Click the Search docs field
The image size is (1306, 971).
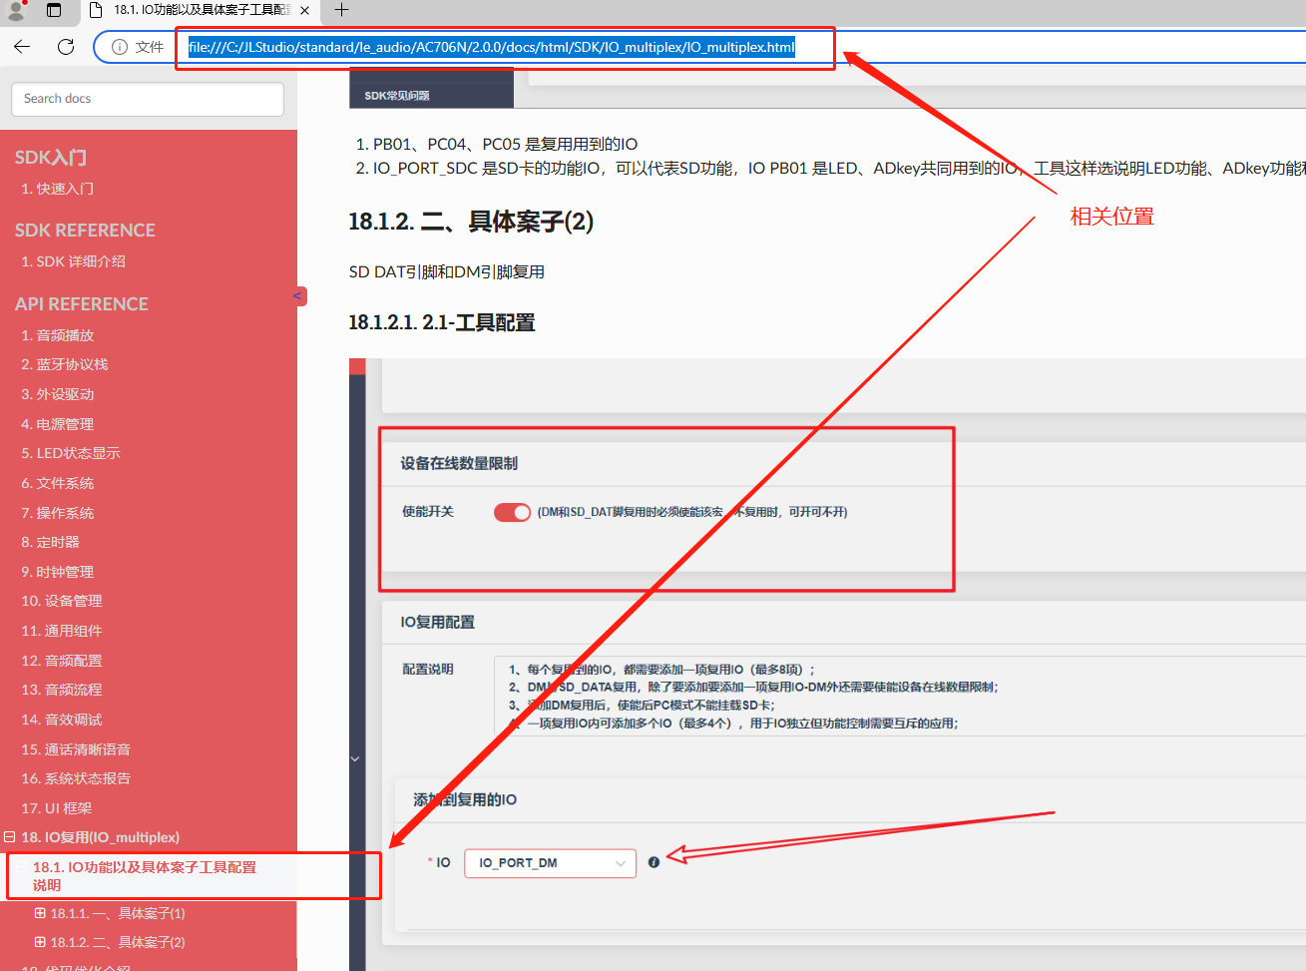click(x=148, y=99)
